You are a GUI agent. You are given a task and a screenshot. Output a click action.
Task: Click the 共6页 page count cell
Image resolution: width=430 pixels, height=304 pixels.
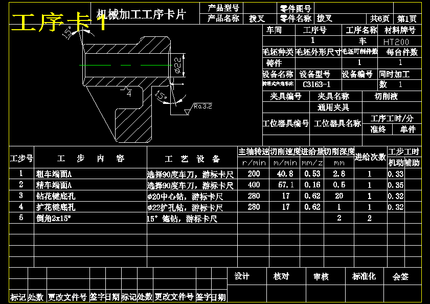[380, 18]
